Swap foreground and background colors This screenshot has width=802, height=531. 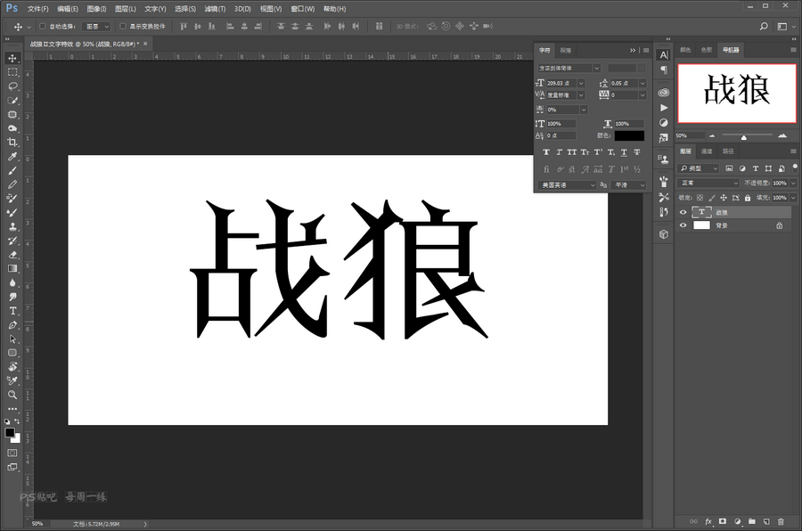pos(17,421)
